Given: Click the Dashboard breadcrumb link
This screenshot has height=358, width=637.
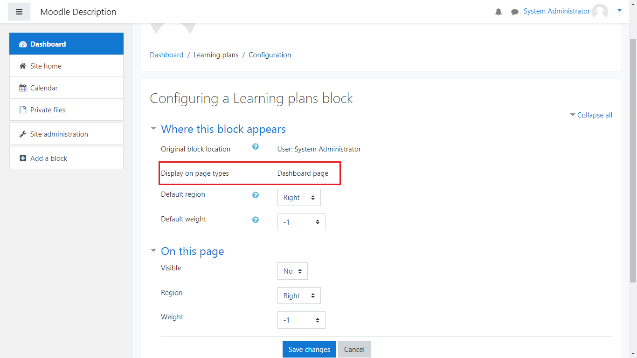Looking at the screenshot, I should coord(166,55).
